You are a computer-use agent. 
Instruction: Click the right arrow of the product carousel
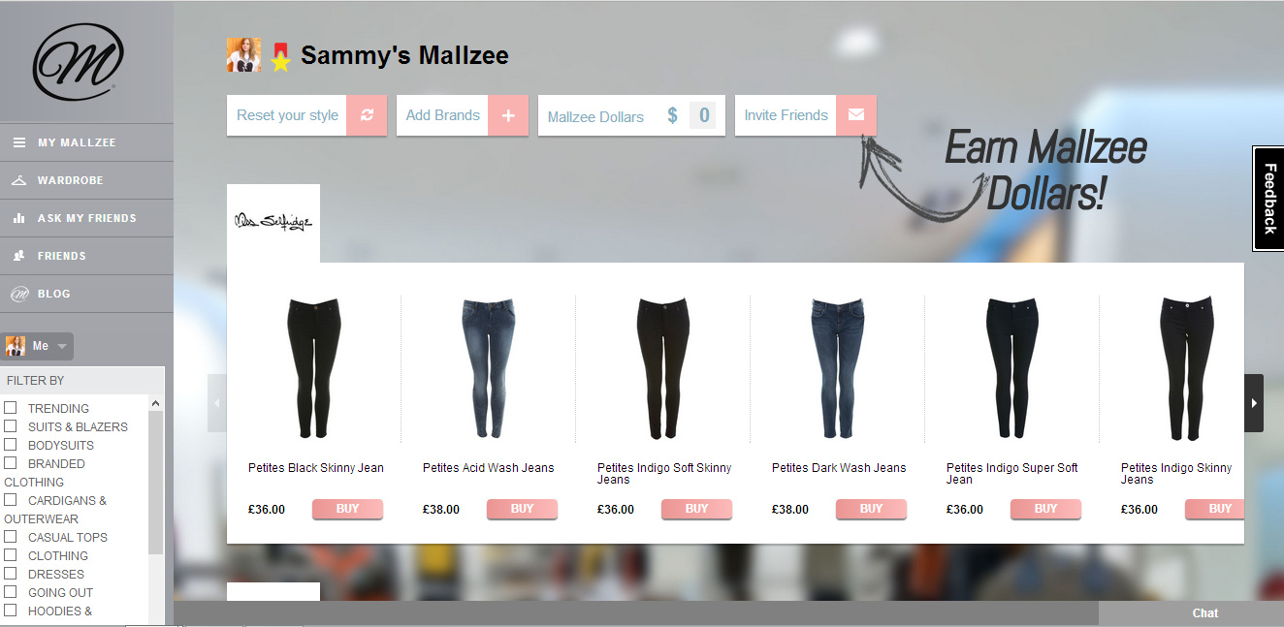[1254, 403]
